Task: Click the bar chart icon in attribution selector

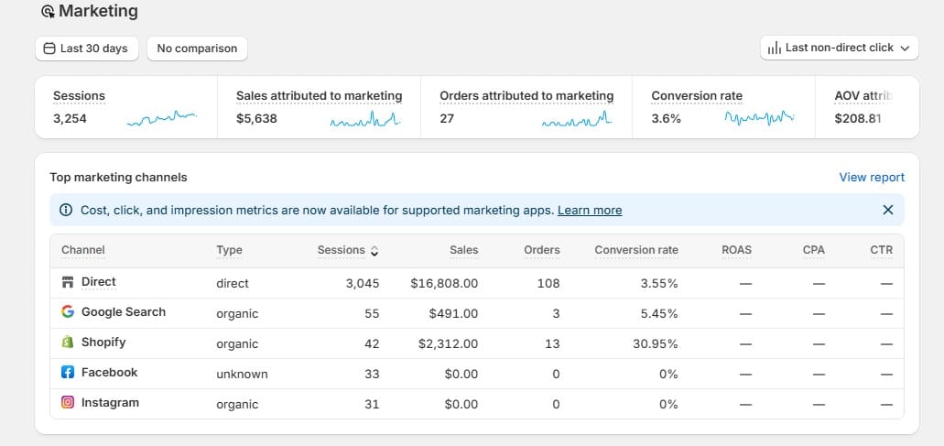Action: pyautogui.click(x=775, y=48)
